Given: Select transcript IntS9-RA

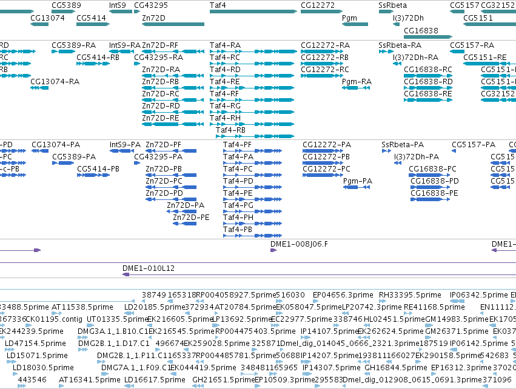Looking at the screenshot, I should (x=121, y=52).
